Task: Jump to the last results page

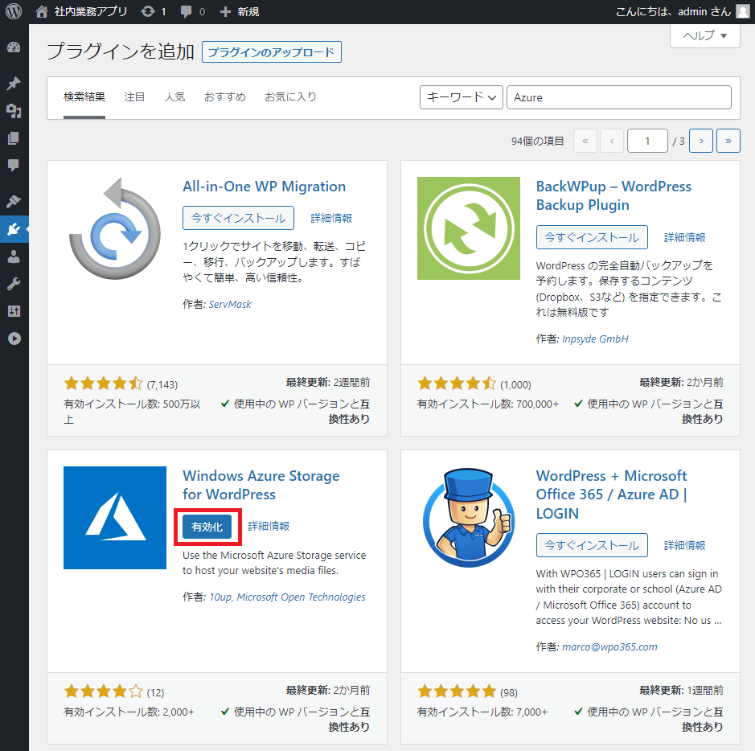Action: pyautogui.click(x=728, y=141)
